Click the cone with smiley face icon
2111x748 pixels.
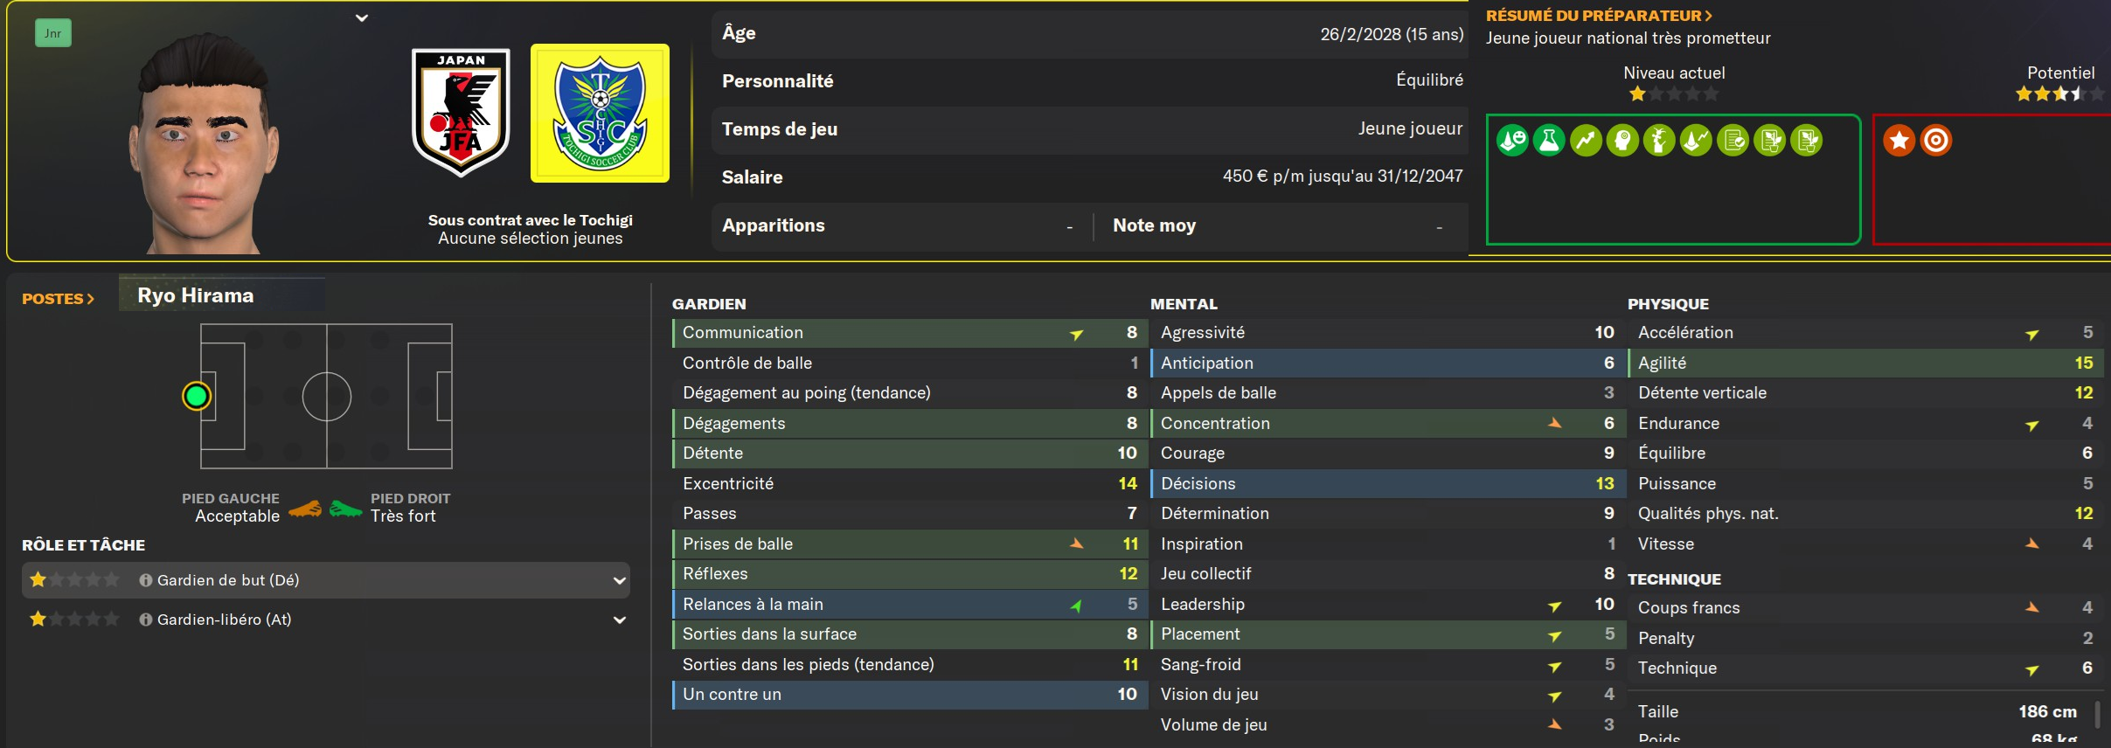1512,141
